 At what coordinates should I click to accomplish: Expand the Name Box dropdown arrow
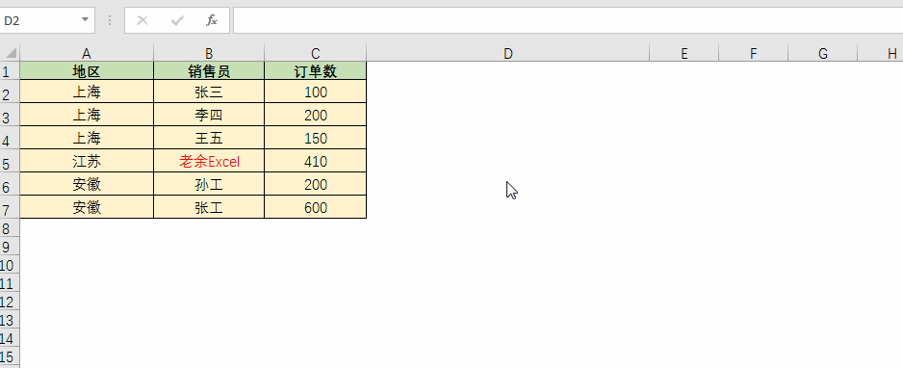86,20
